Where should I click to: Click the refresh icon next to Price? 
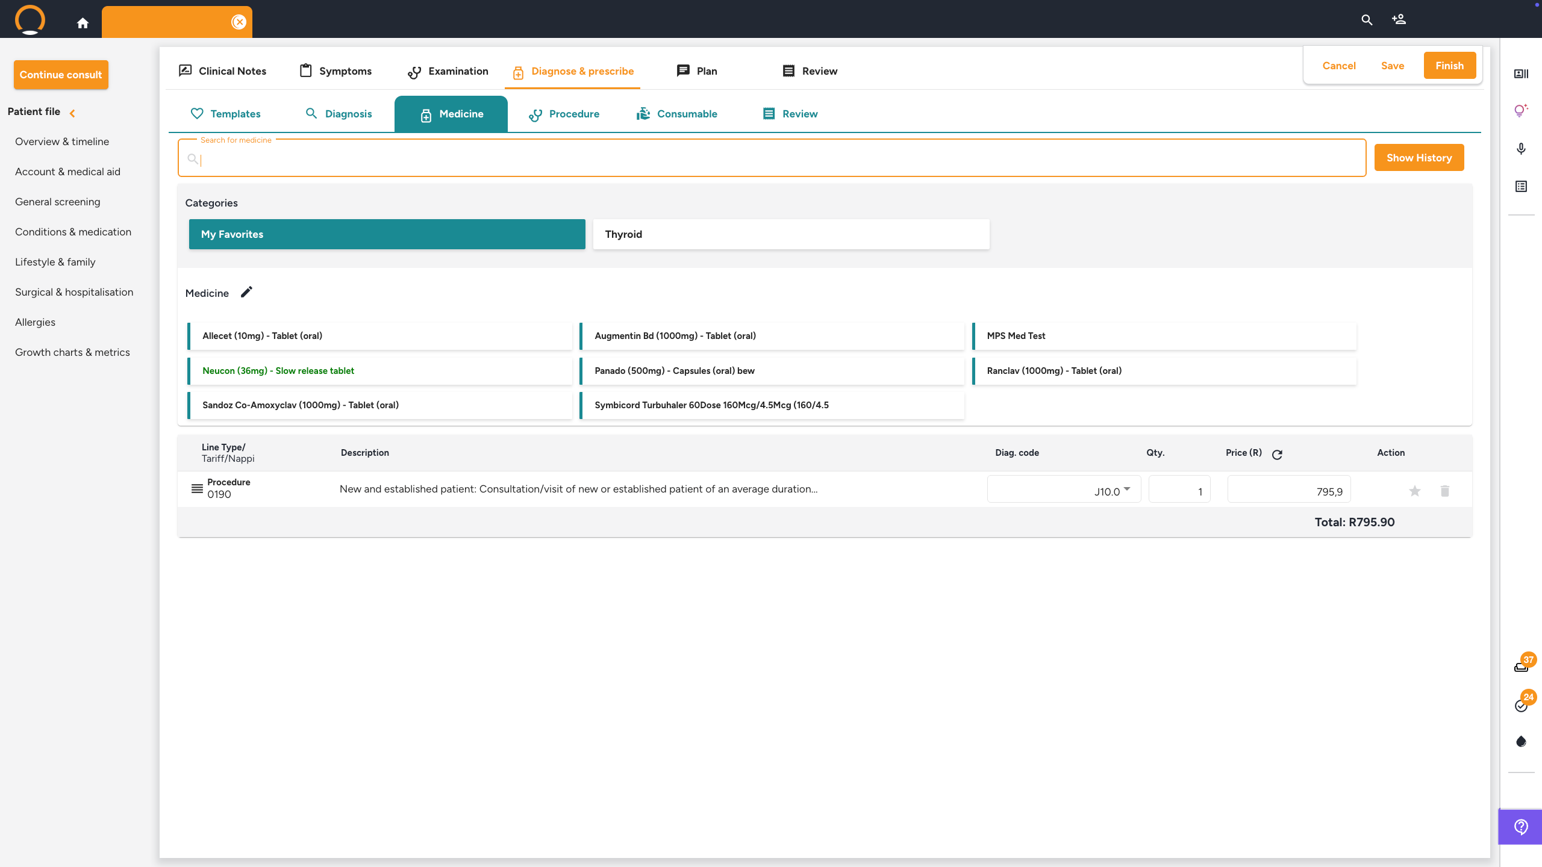coord(1277,455)
